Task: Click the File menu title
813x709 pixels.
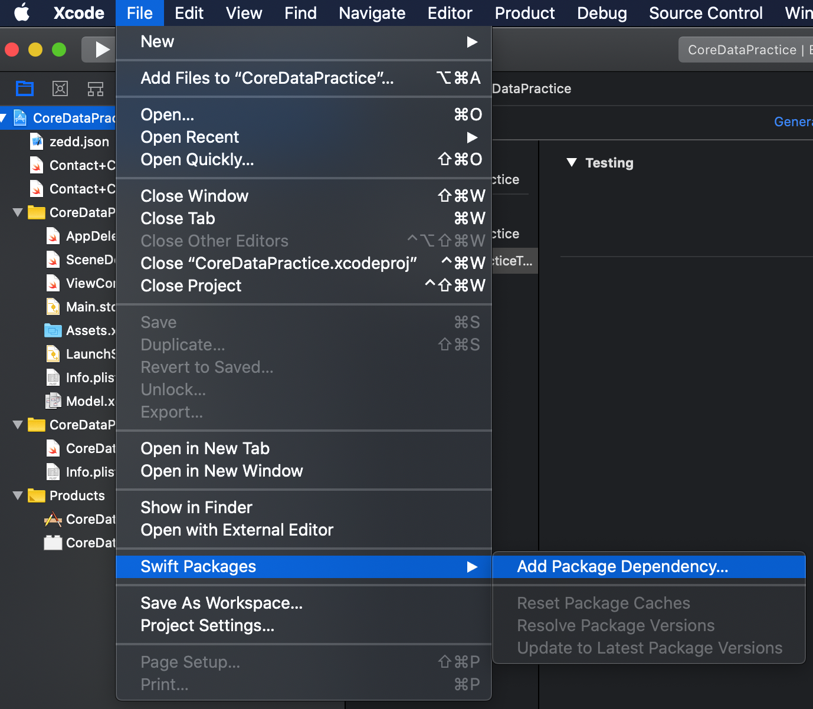Action: coord(139,13)
